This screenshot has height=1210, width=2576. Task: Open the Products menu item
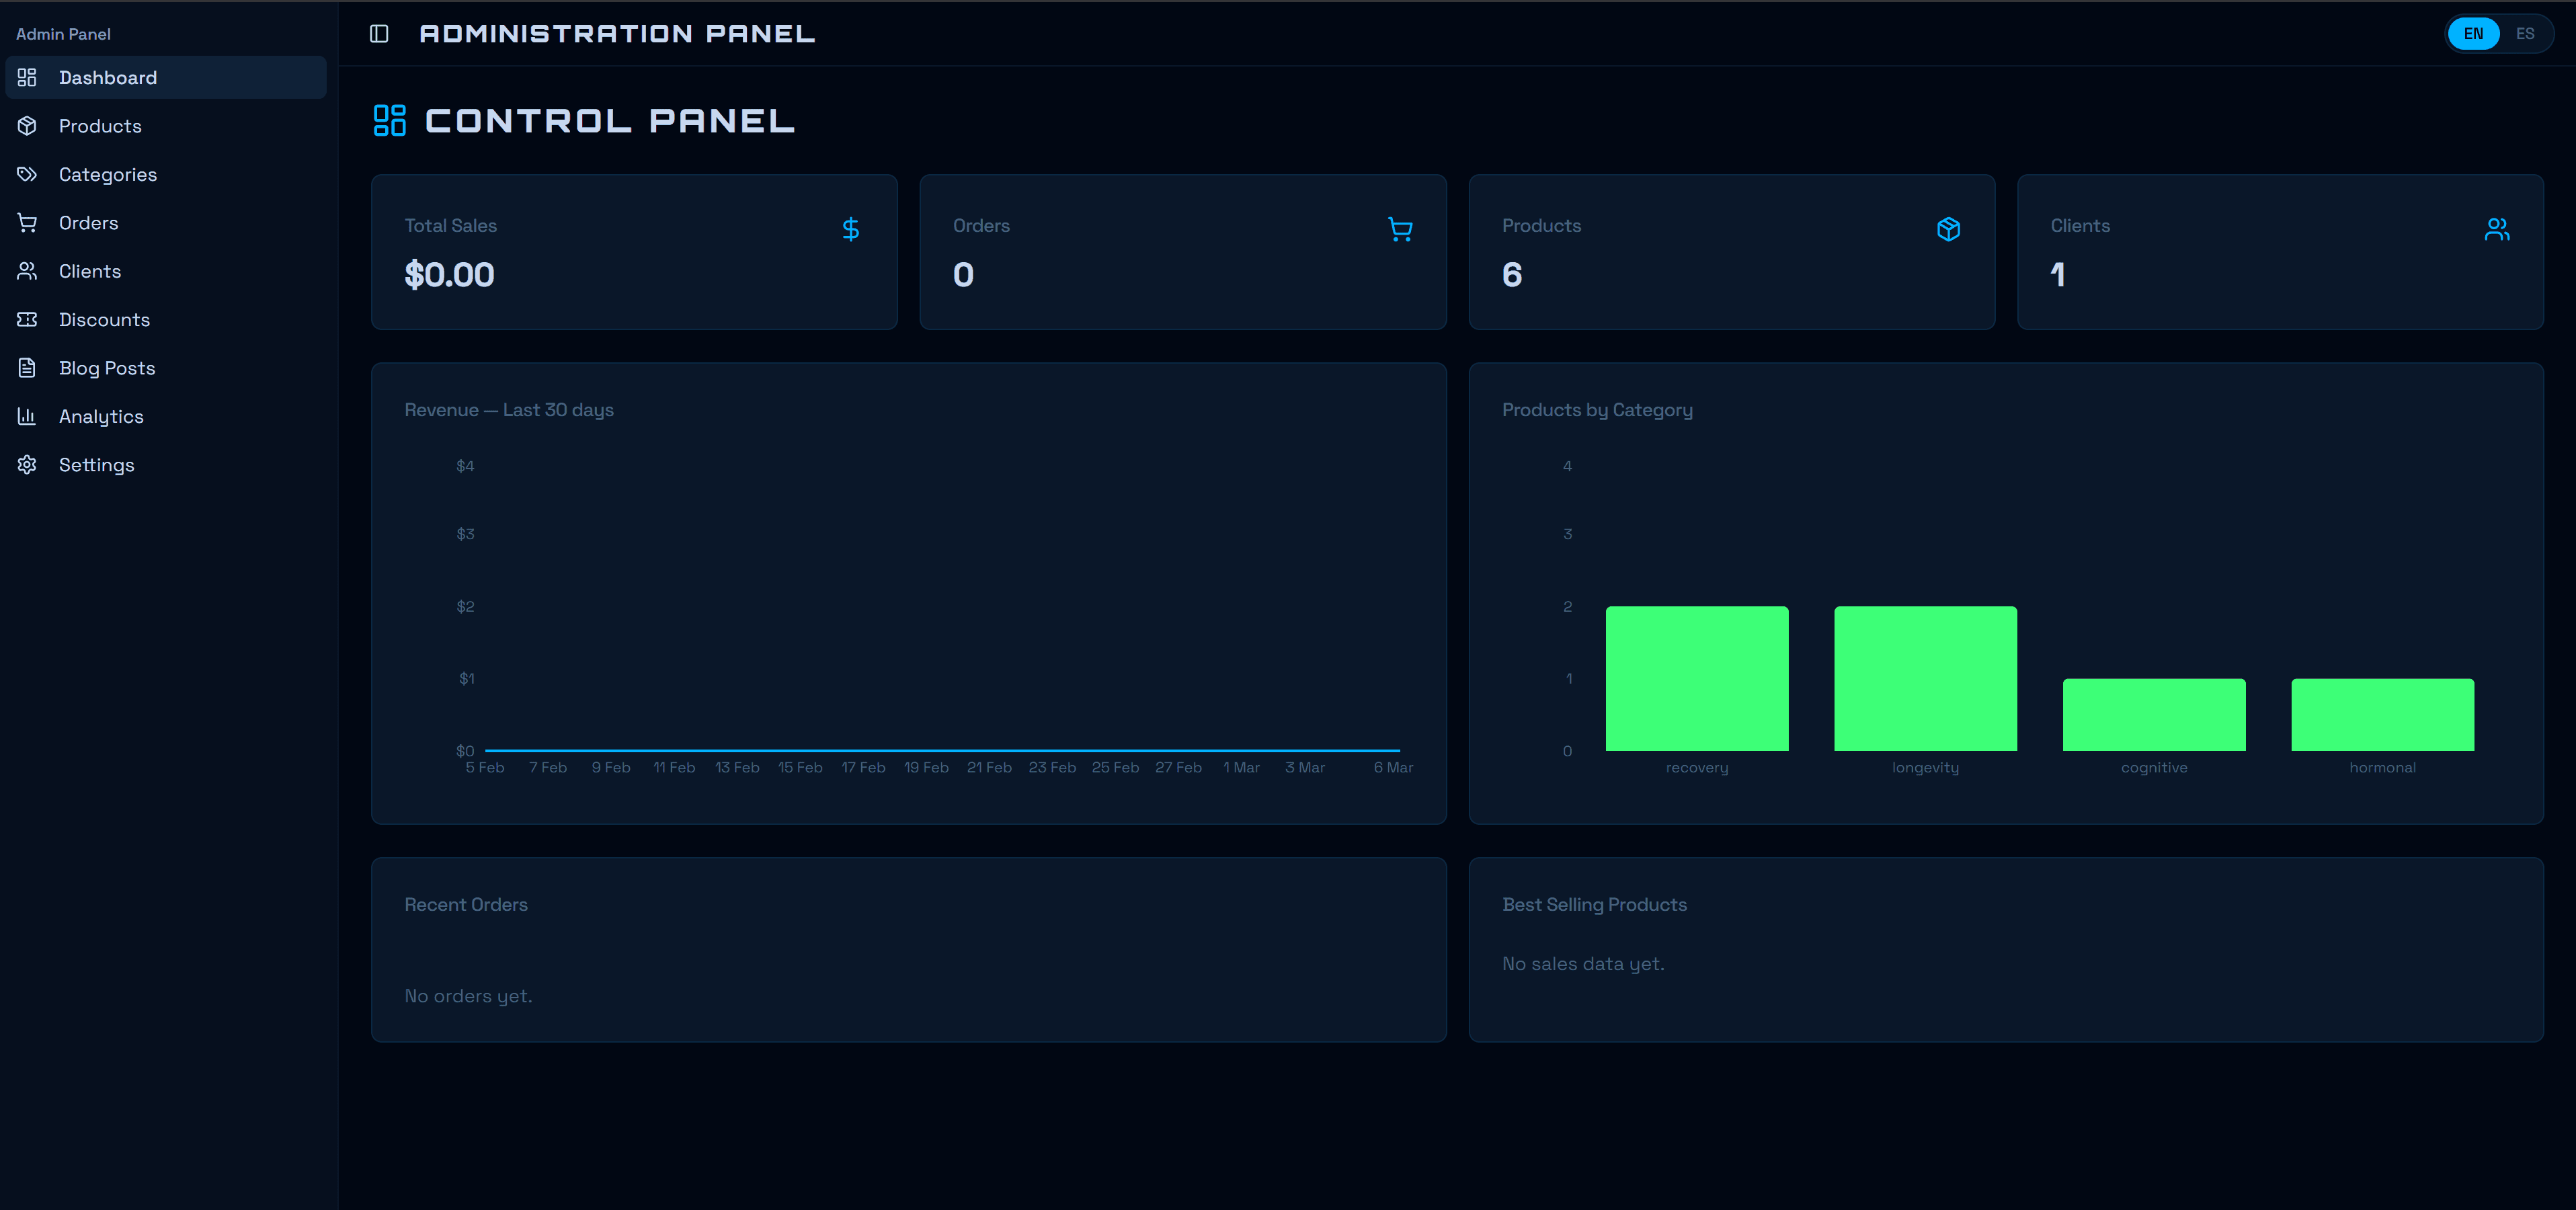(x=100, y=126)
